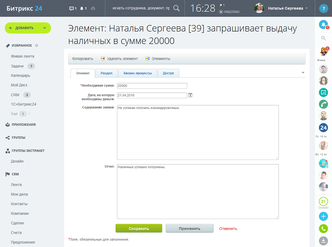
Task: Open Лента in CRM section
Action: 16,185
